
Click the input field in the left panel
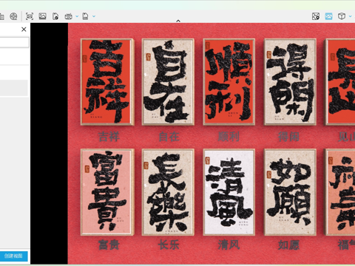(x=14, y=42)
